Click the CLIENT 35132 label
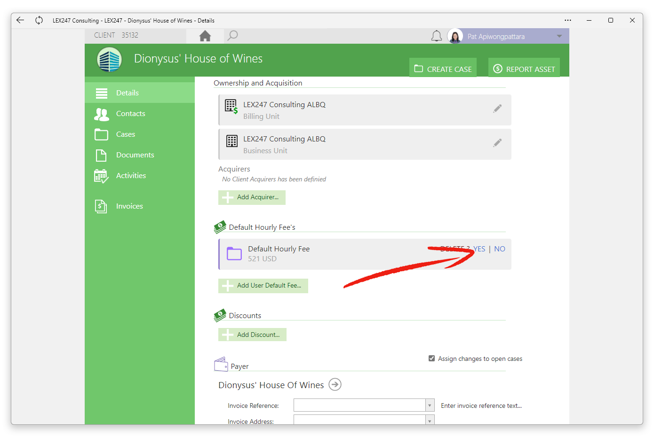654x437 pixels. point(116,35)
